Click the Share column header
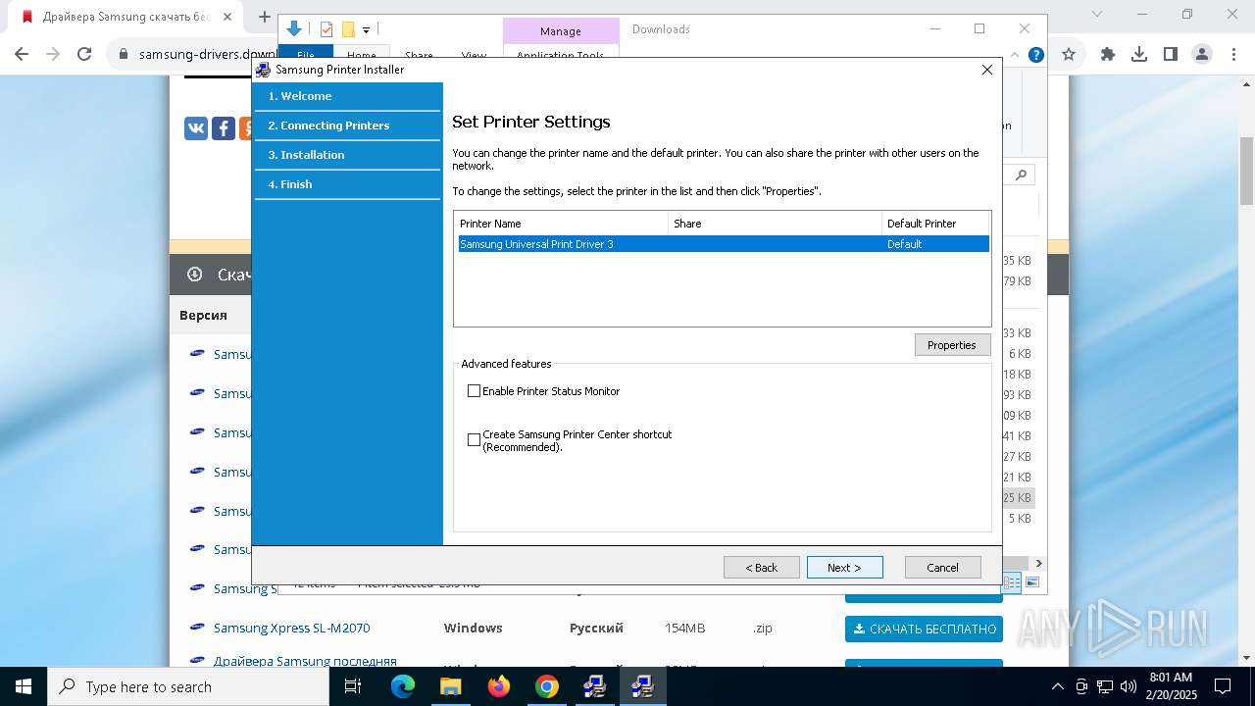1255x706 pixels. tap(775, 224)
